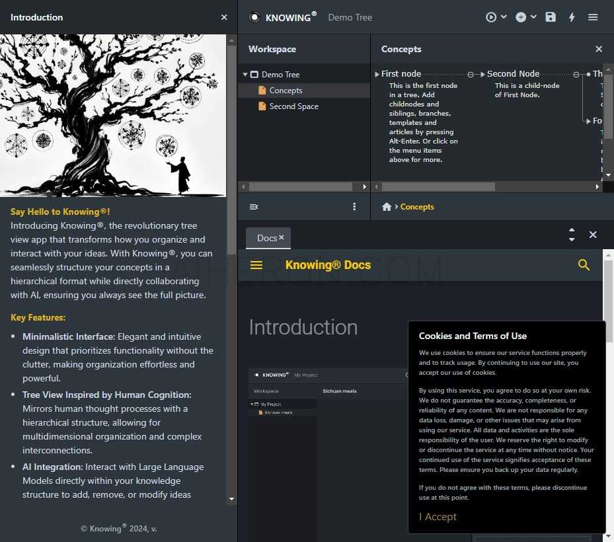Toggle the First node triangle
614x542 pixels.
[x=377, y=74]
